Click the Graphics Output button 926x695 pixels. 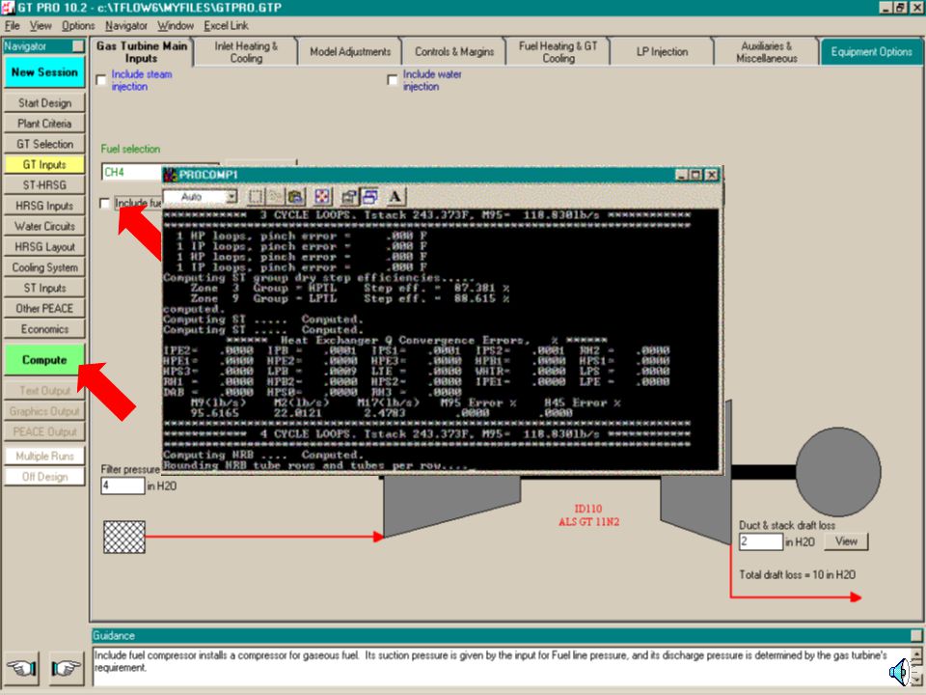[x=44, y=411]
